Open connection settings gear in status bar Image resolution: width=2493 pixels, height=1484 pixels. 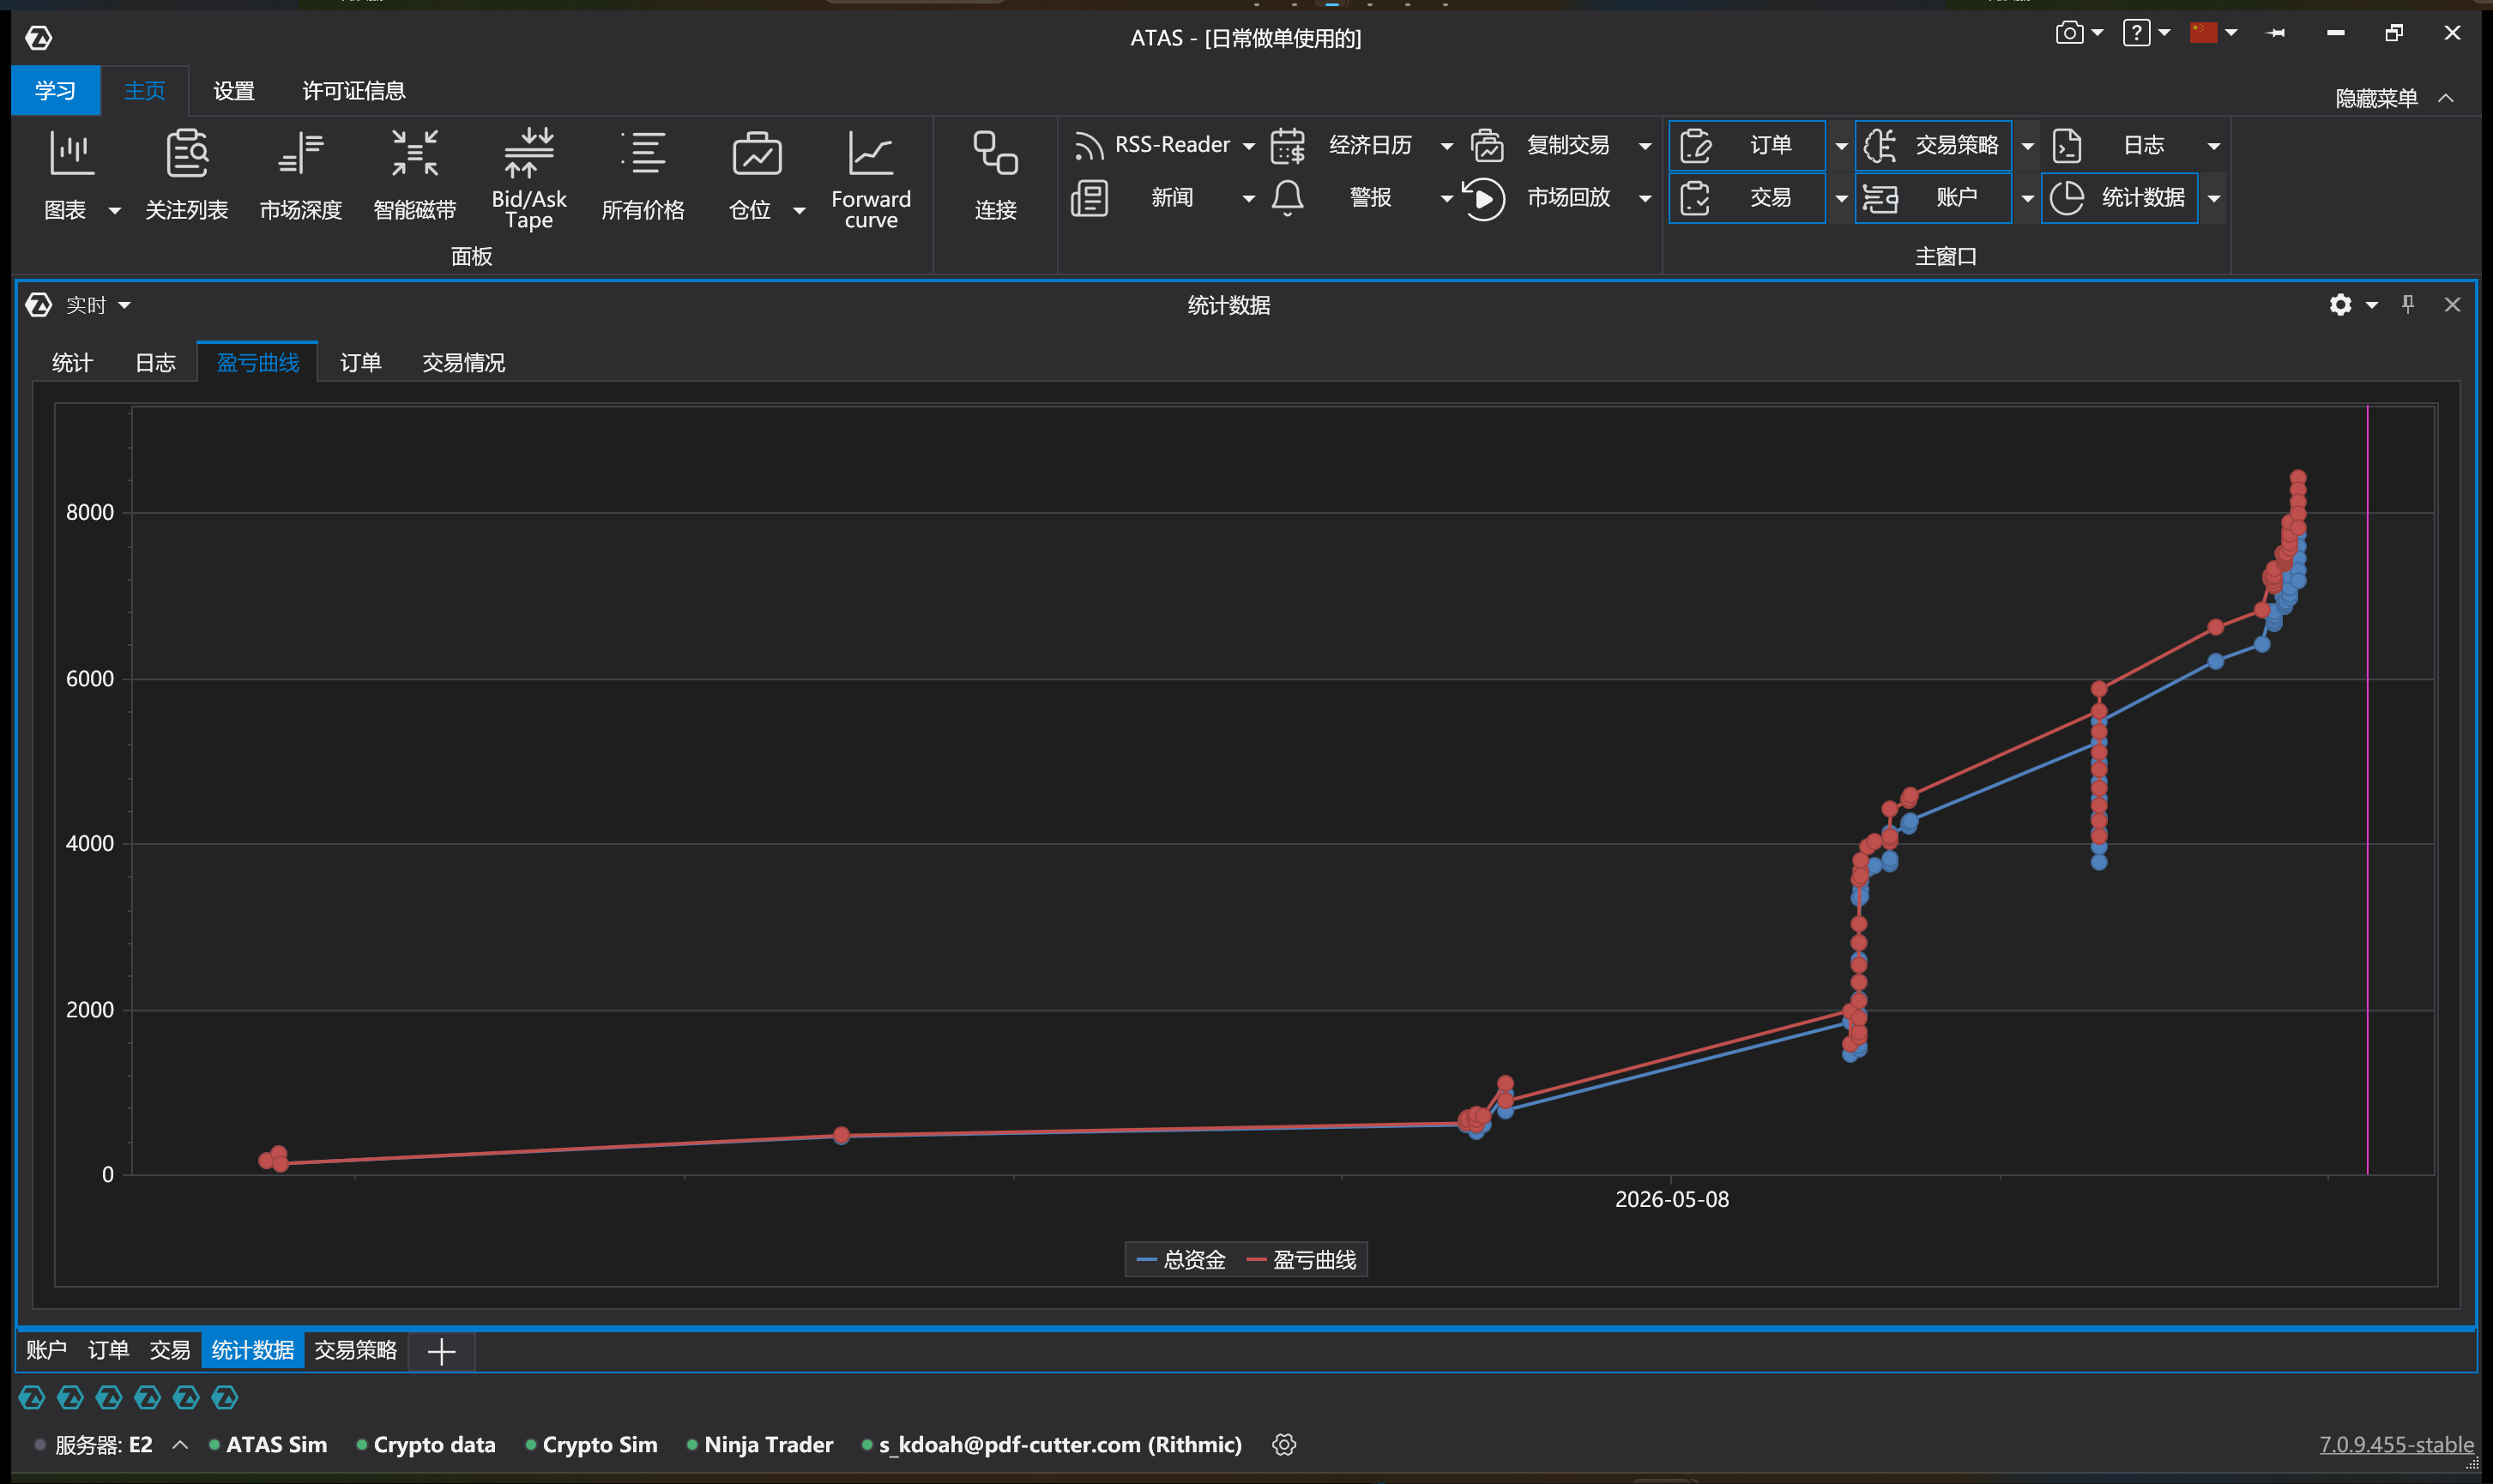click(1284, 1444)
